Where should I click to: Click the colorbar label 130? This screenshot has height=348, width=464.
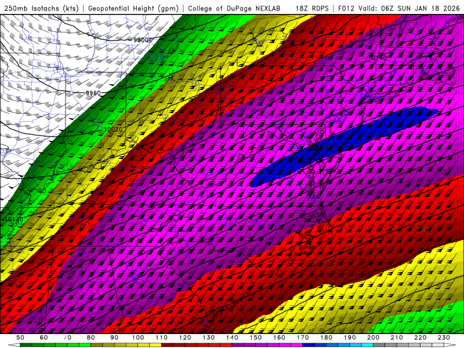pyautogui.click(x=209, y=338)
